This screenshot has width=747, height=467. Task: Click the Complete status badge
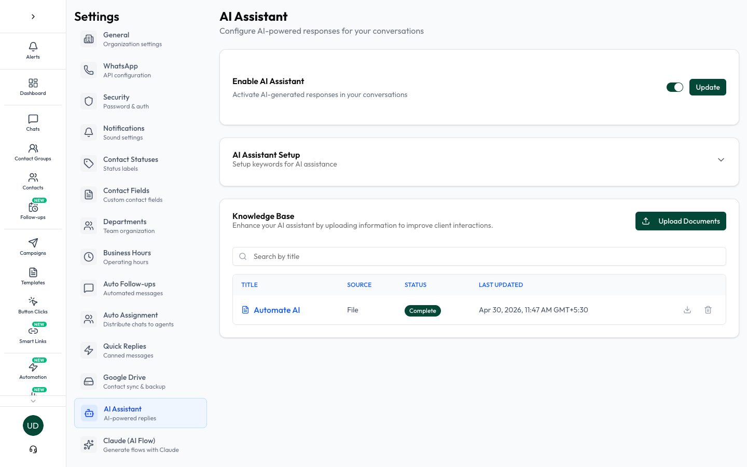click(x=423, y=311)
